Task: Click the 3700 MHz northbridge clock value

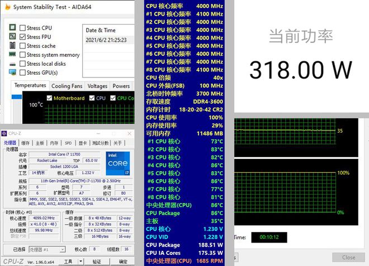Action: pos(210,94)
